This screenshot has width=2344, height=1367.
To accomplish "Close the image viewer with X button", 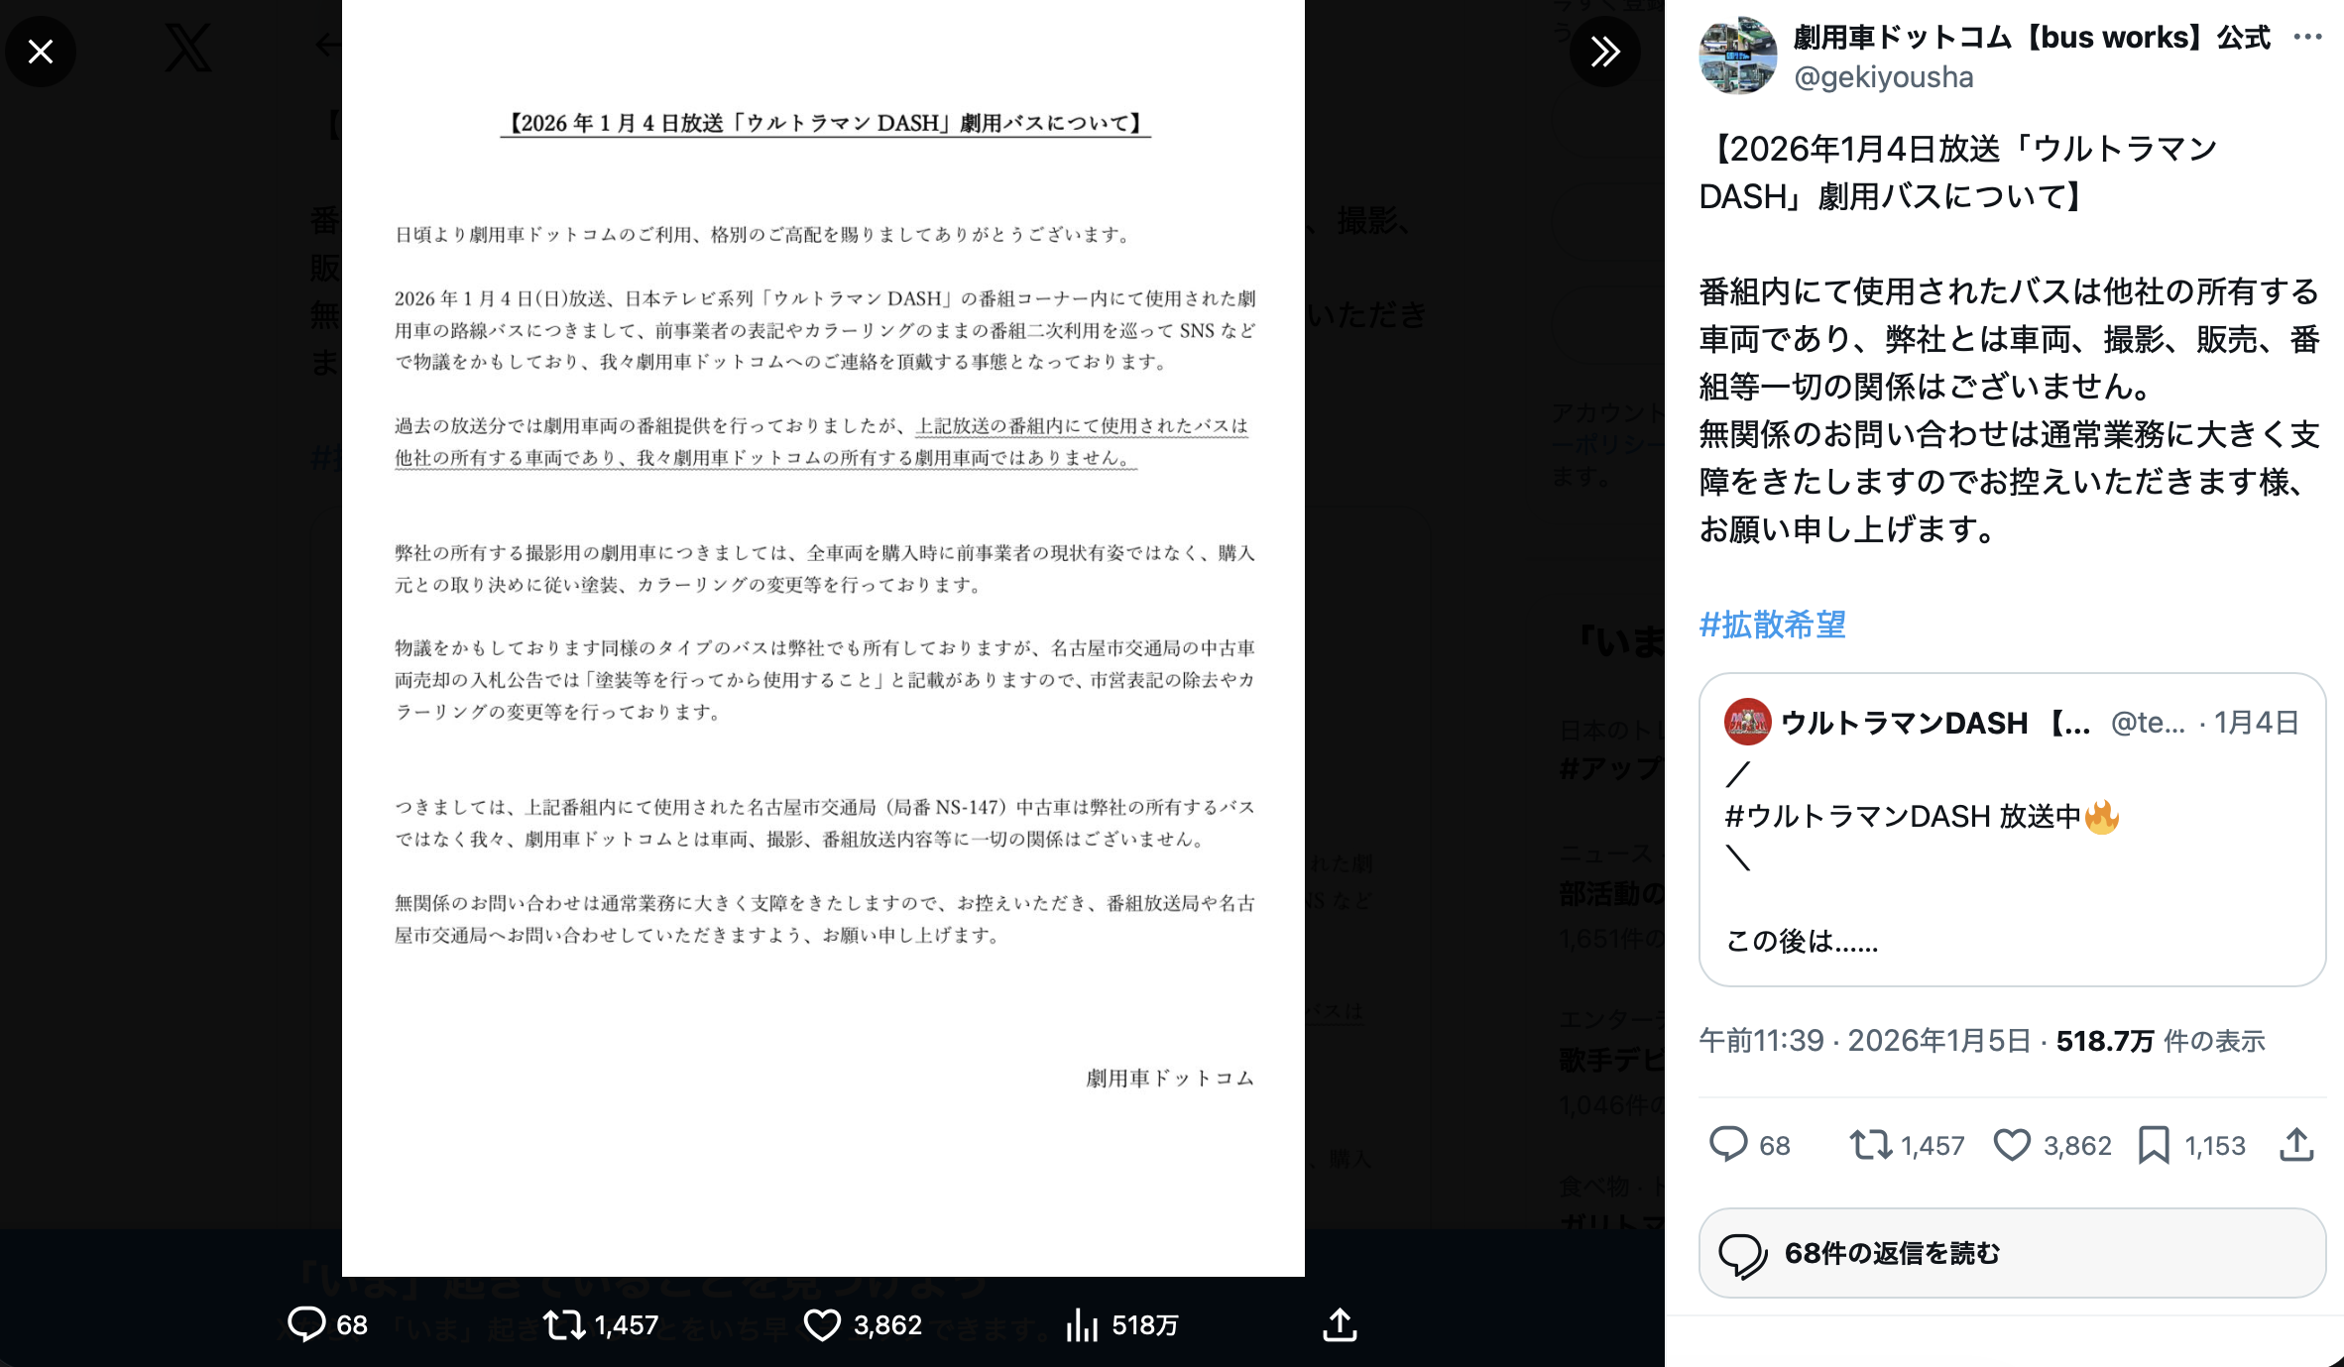I will point(41,52).
